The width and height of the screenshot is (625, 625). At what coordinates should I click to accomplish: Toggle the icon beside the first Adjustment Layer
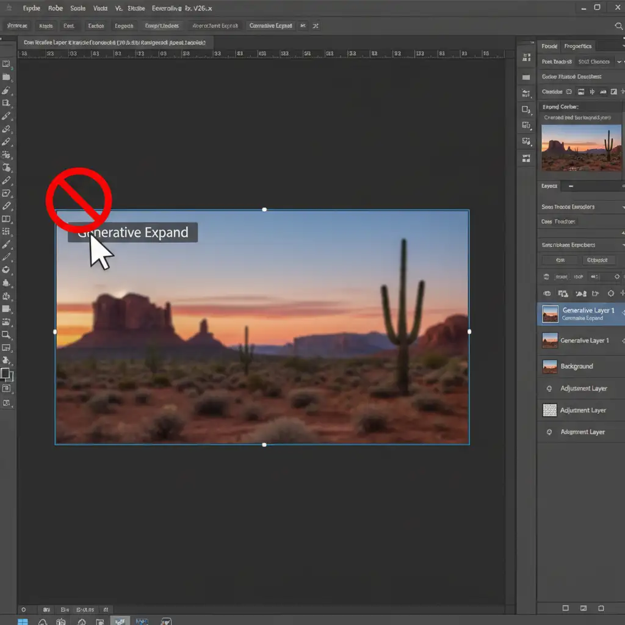pyautogui.click(x=549, y=389)
